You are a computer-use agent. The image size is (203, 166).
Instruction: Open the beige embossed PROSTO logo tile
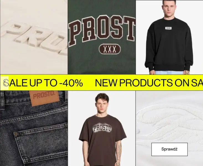[x=34, y=37]
